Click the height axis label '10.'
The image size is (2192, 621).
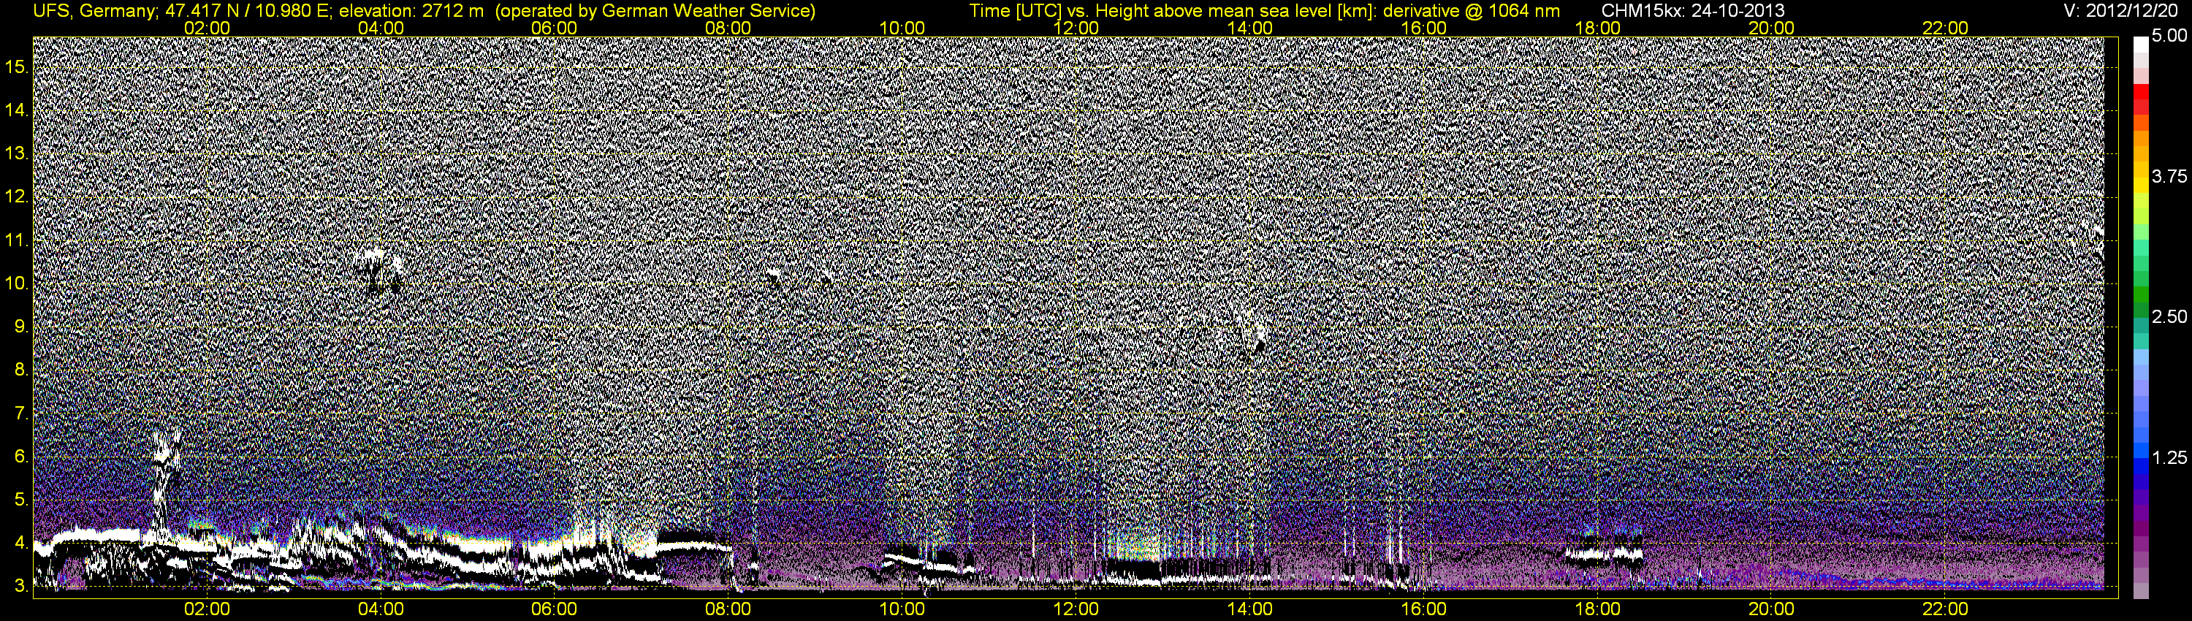pos(17,283)
